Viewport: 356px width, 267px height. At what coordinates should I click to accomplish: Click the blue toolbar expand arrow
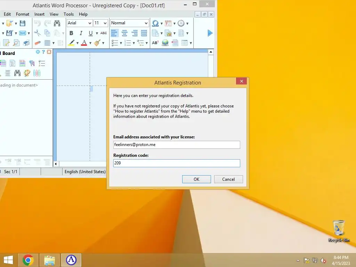pyautogui.click(x=210, y=33)
